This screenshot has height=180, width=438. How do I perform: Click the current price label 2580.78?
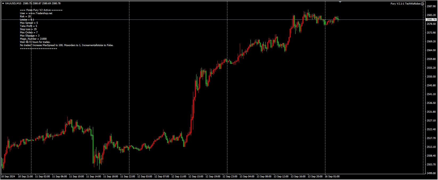click(x=431, y=20)
